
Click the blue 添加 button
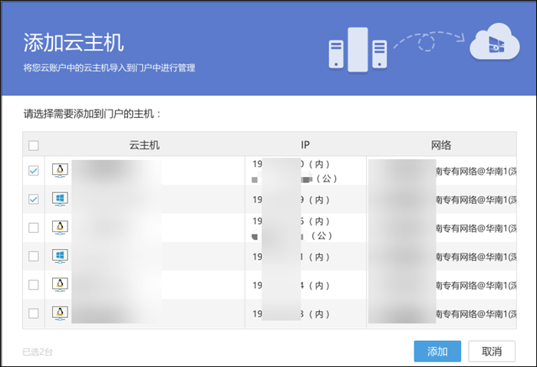coord(437,351)
